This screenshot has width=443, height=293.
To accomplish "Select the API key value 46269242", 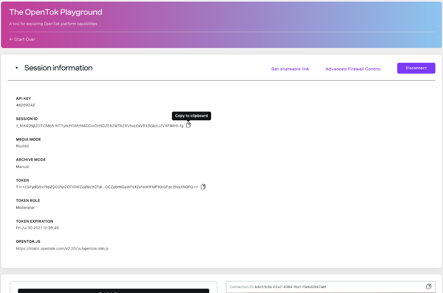I will (25, 105).
